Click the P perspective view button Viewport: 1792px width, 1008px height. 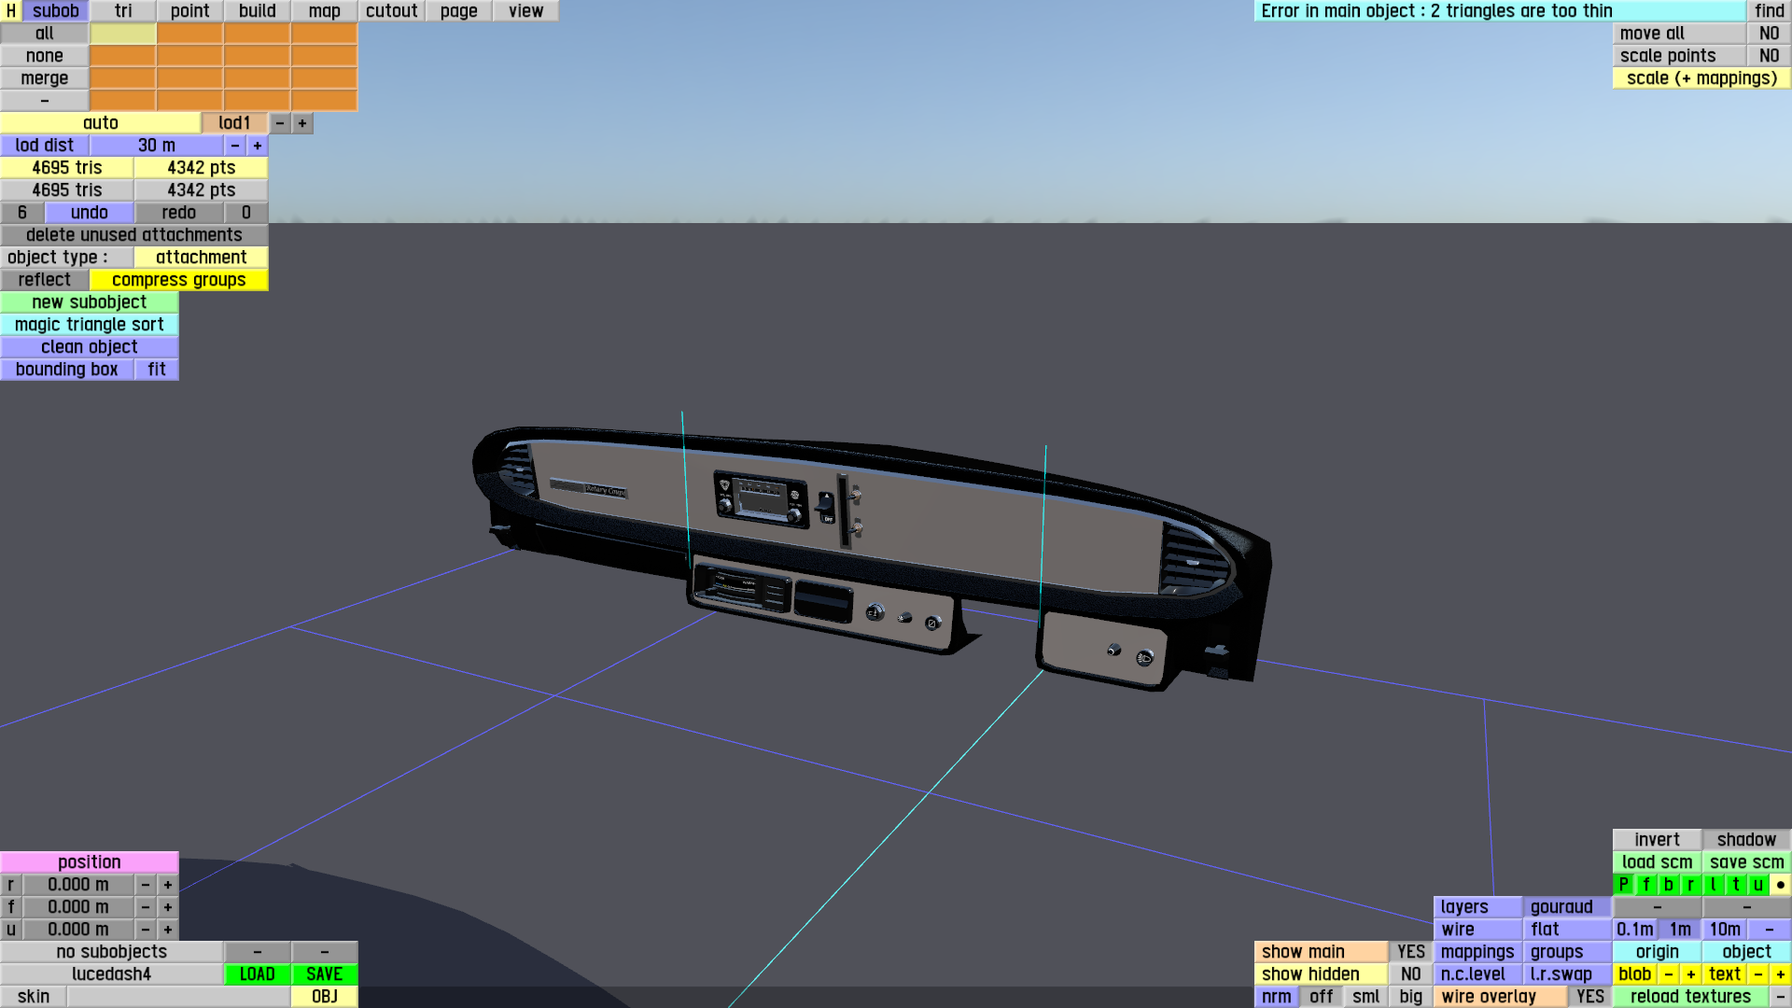coord(1623,885)
